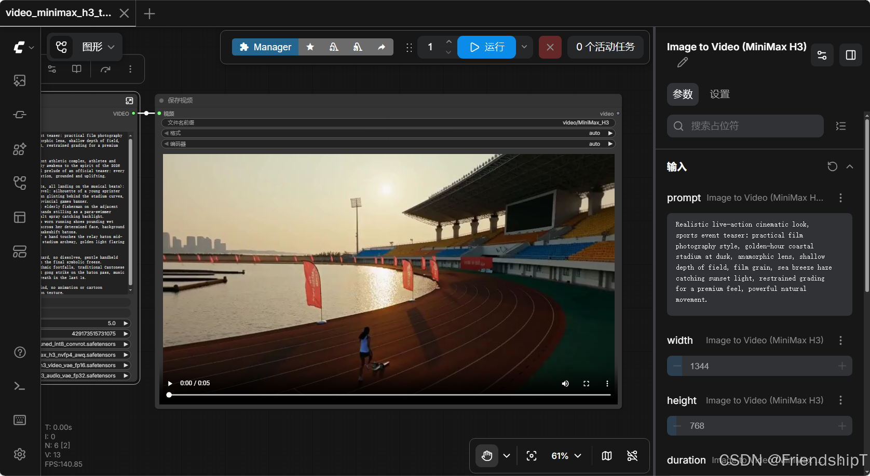Click the 文件名前缀 field in 保存视频 node
Screen dimensions: 870x476
pos(388,123)
